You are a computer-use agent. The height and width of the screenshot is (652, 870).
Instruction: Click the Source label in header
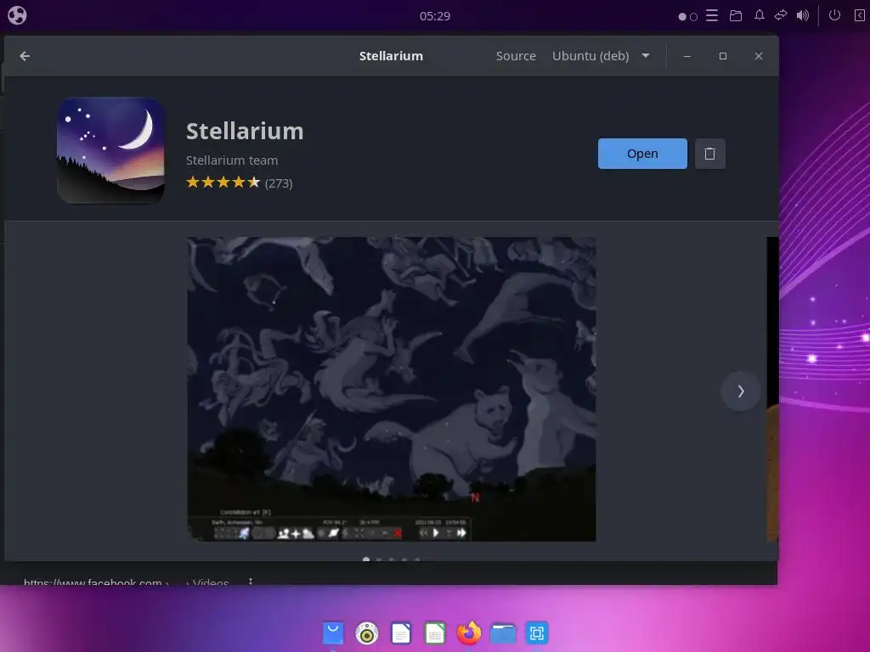(x=516, y=56)
